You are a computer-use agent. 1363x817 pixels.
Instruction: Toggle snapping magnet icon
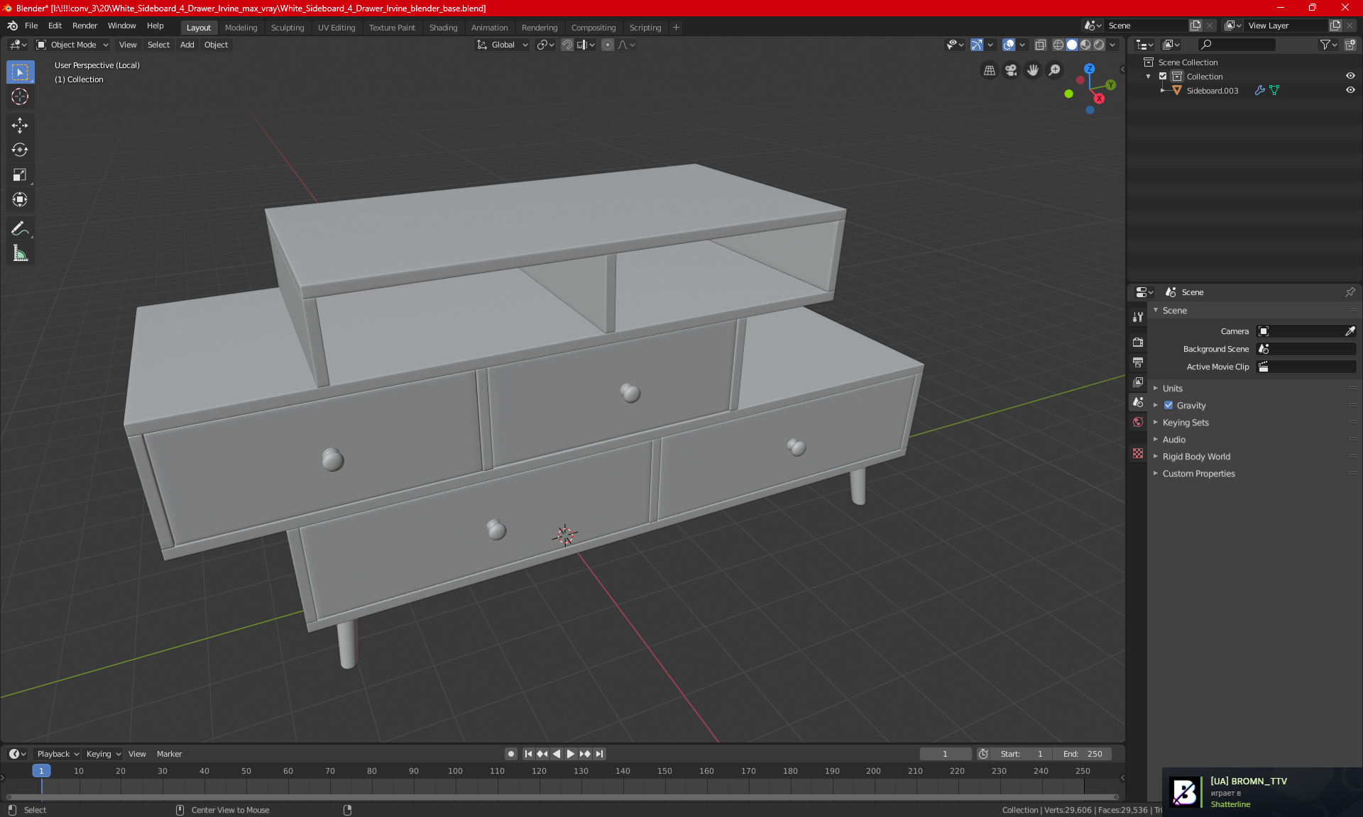(567, 45)
